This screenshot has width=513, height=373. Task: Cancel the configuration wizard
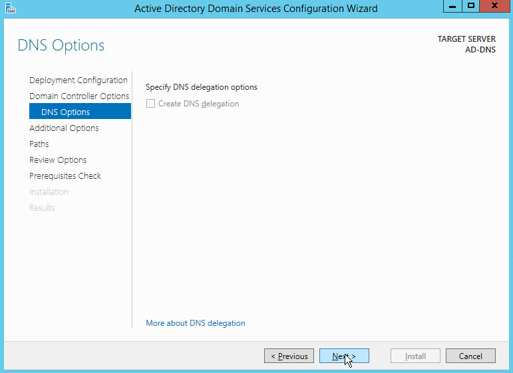pyautogui.click(x=470, y=356)
